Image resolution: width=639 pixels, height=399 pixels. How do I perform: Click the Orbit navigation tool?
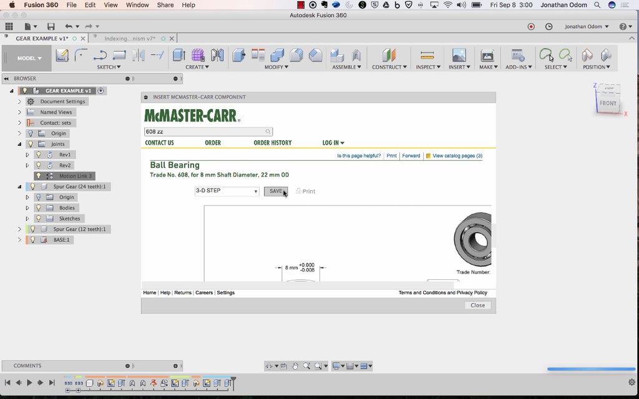click(268, 366)
